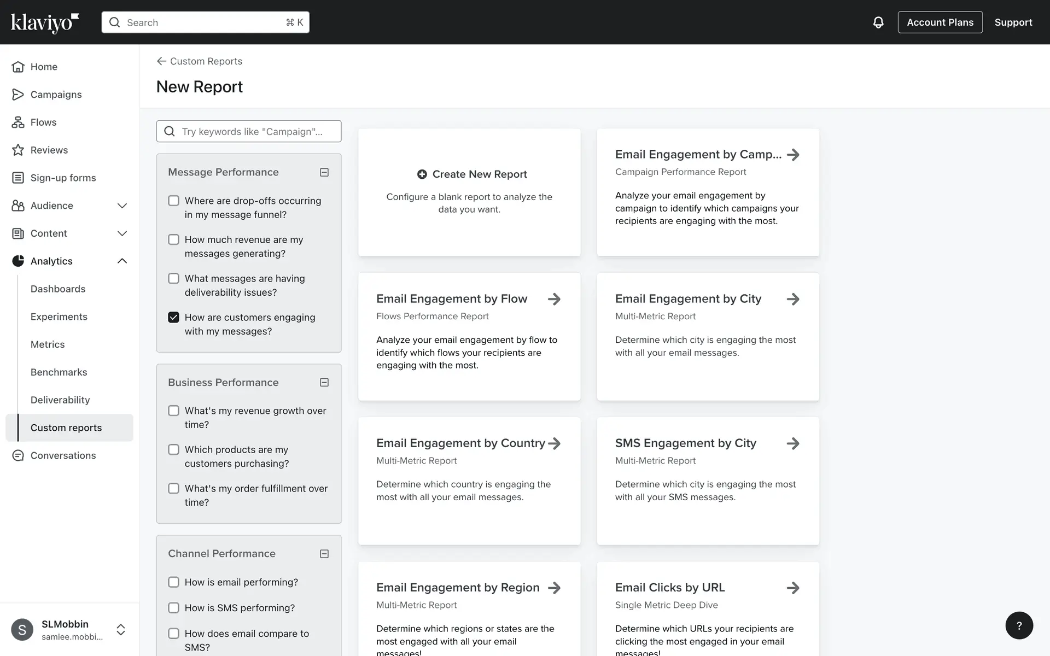The width and height of the screenshot is (1050, 656).
Task: Click the notification bell icon
Action: 878,22
